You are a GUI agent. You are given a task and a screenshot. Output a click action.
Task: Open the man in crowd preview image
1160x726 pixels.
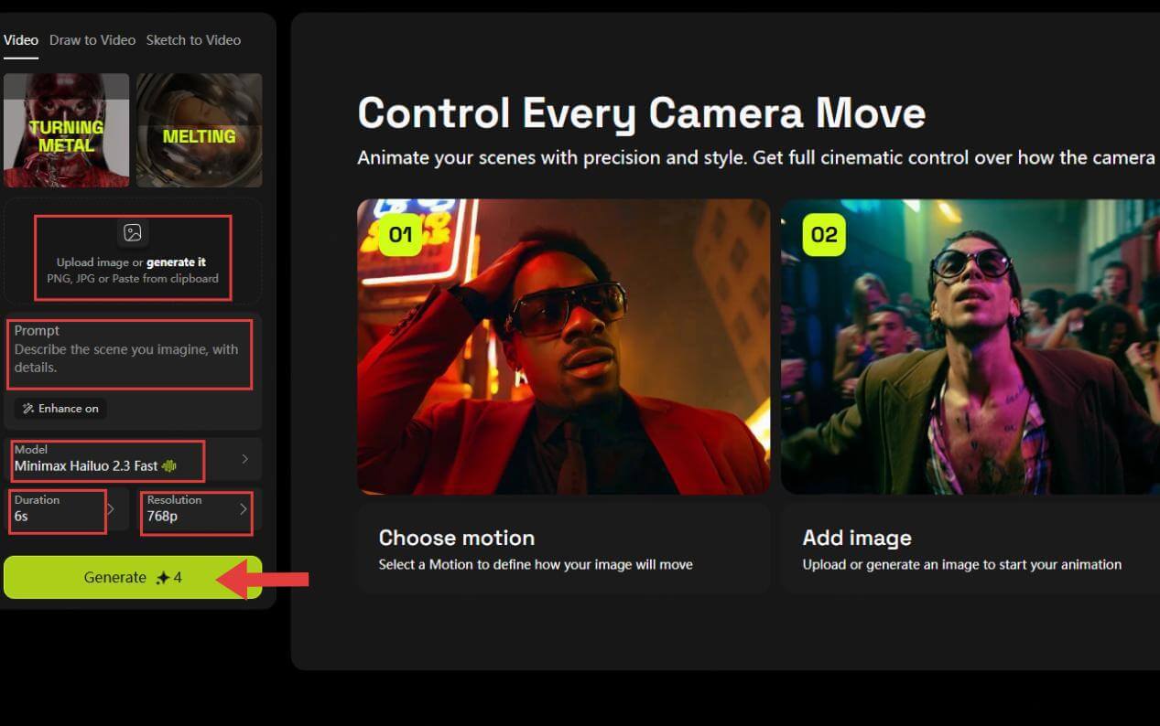970,347
